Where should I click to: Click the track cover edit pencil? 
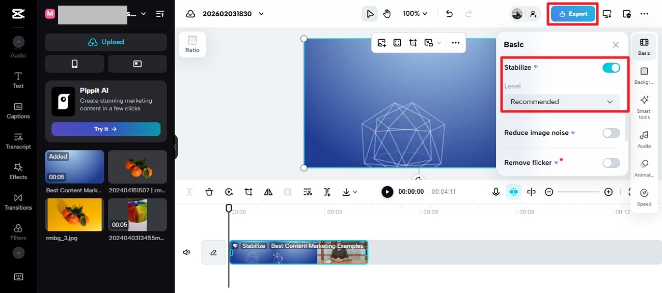click(213, 252)
